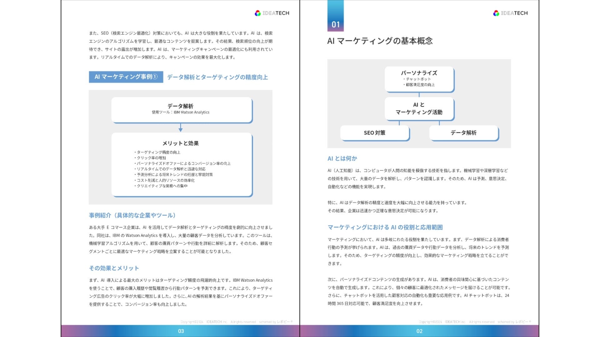Click the page number 02 footer

coord(419,331)
